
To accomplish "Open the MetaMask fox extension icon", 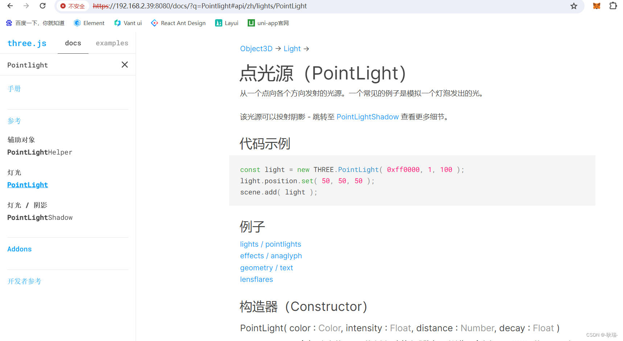I will click(x=597, y=6).
